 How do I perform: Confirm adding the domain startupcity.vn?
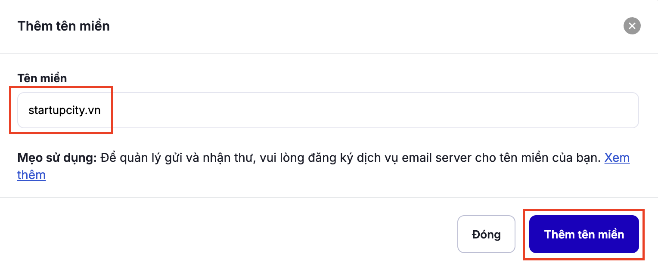pos(584,234)
